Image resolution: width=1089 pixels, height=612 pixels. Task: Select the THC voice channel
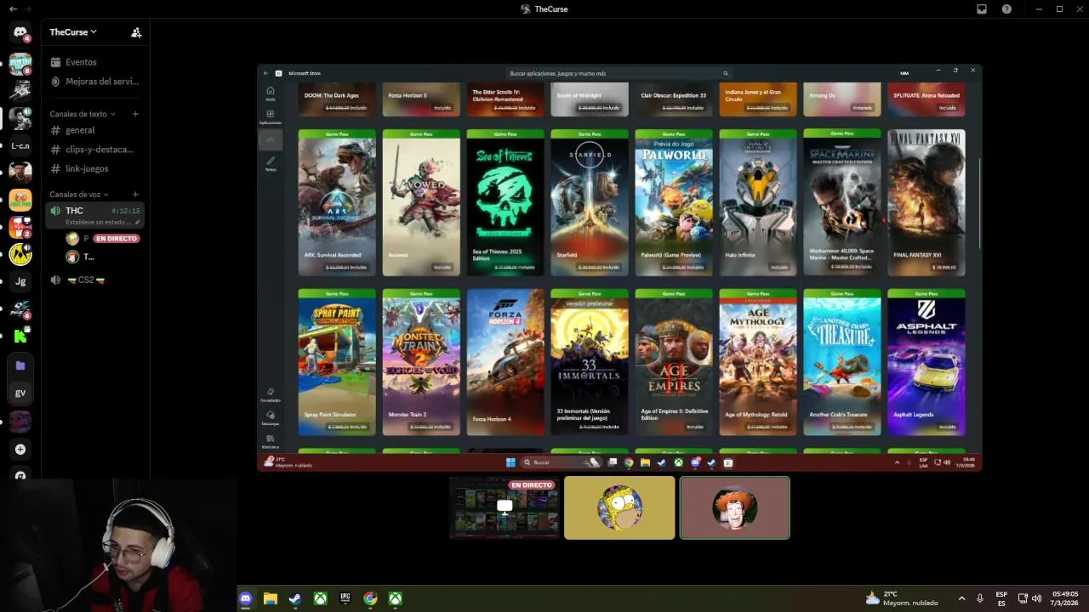tap(94, 216)
